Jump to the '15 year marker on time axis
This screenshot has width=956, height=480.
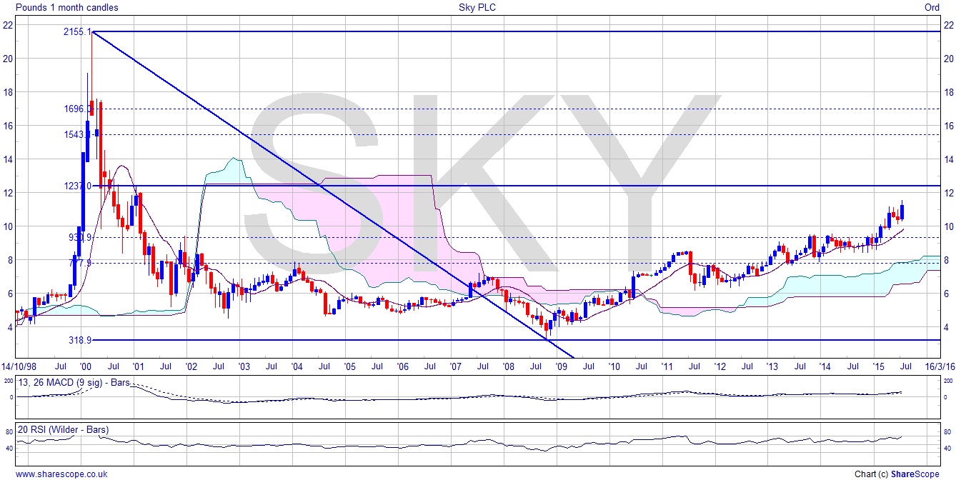click(879, 366)
